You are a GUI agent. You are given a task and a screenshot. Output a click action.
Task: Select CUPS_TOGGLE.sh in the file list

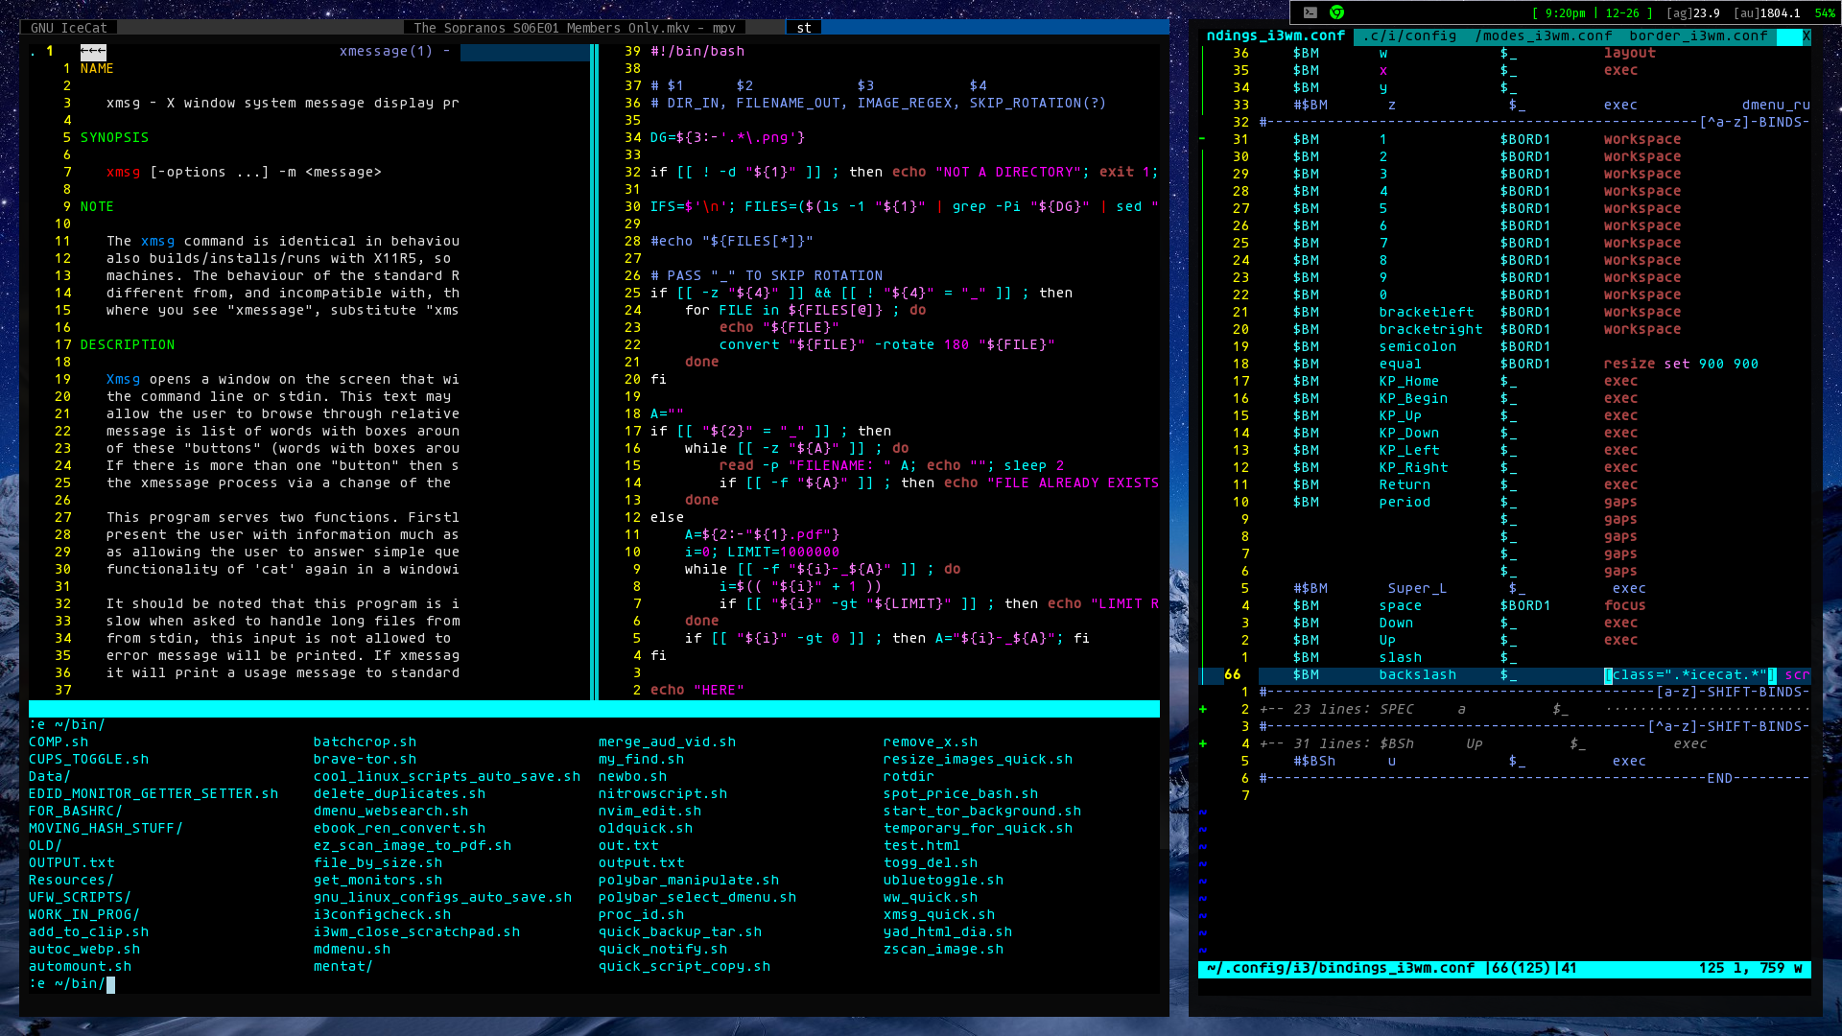(88, 760)
